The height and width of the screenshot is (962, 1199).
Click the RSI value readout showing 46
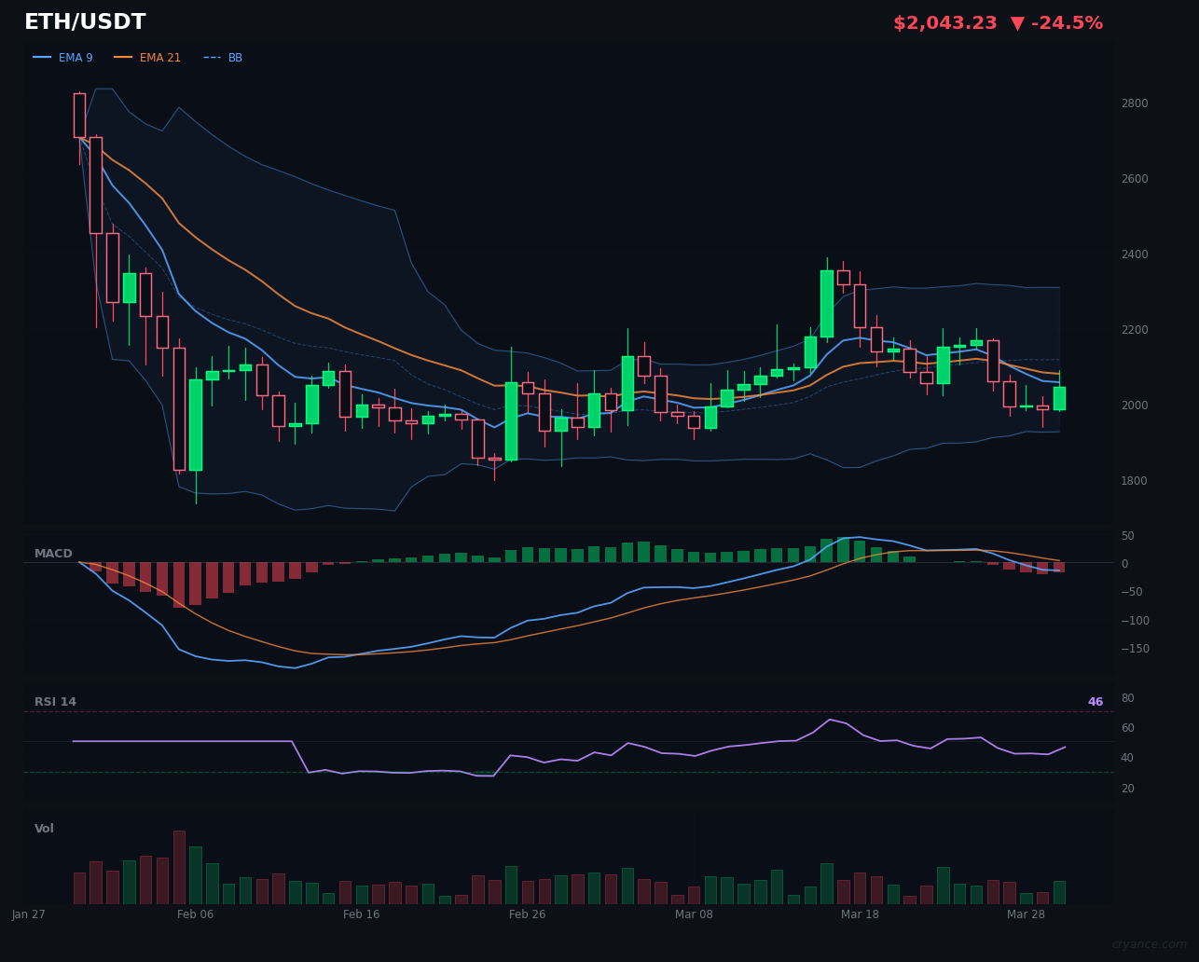pyautogui.click(x=1095, y=701)
